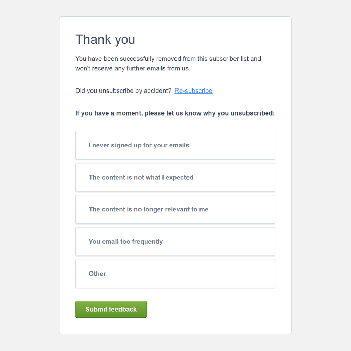Select "I never signed up for your emails"
Screen dimensions: 351x351
175,145
